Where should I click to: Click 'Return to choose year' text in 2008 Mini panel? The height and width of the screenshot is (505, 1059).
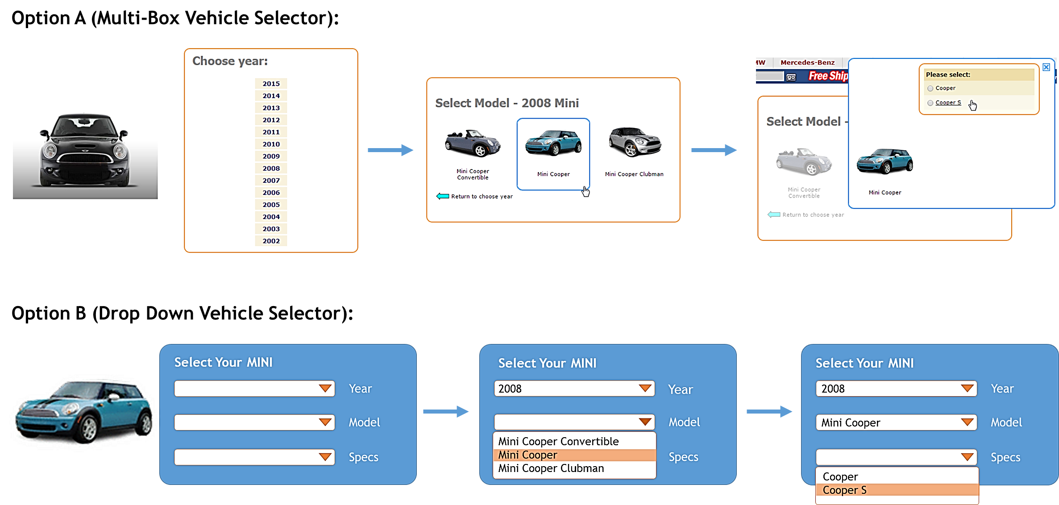(482, 196)
